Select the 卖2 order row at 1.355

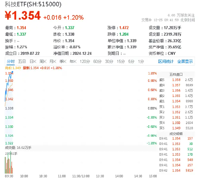176,96
